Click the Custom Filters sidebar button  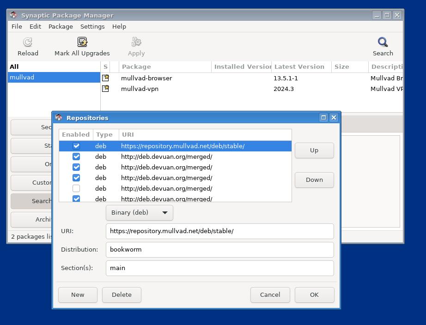pyautogui.click(x=31, y=182)
